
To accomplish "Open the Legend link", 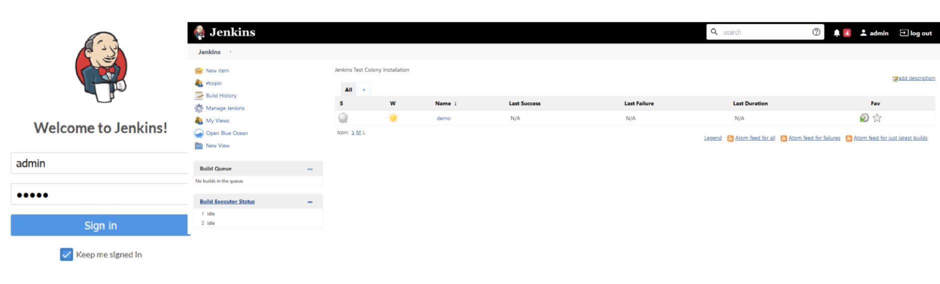I will coord(713,138).
